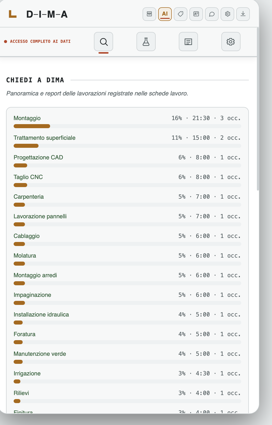Open the Cablaggio work entry
272x425 pixels.
click(127, 239)
